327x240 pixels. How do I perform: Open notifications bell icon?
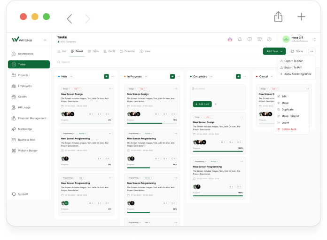click(x=240, y=39)
